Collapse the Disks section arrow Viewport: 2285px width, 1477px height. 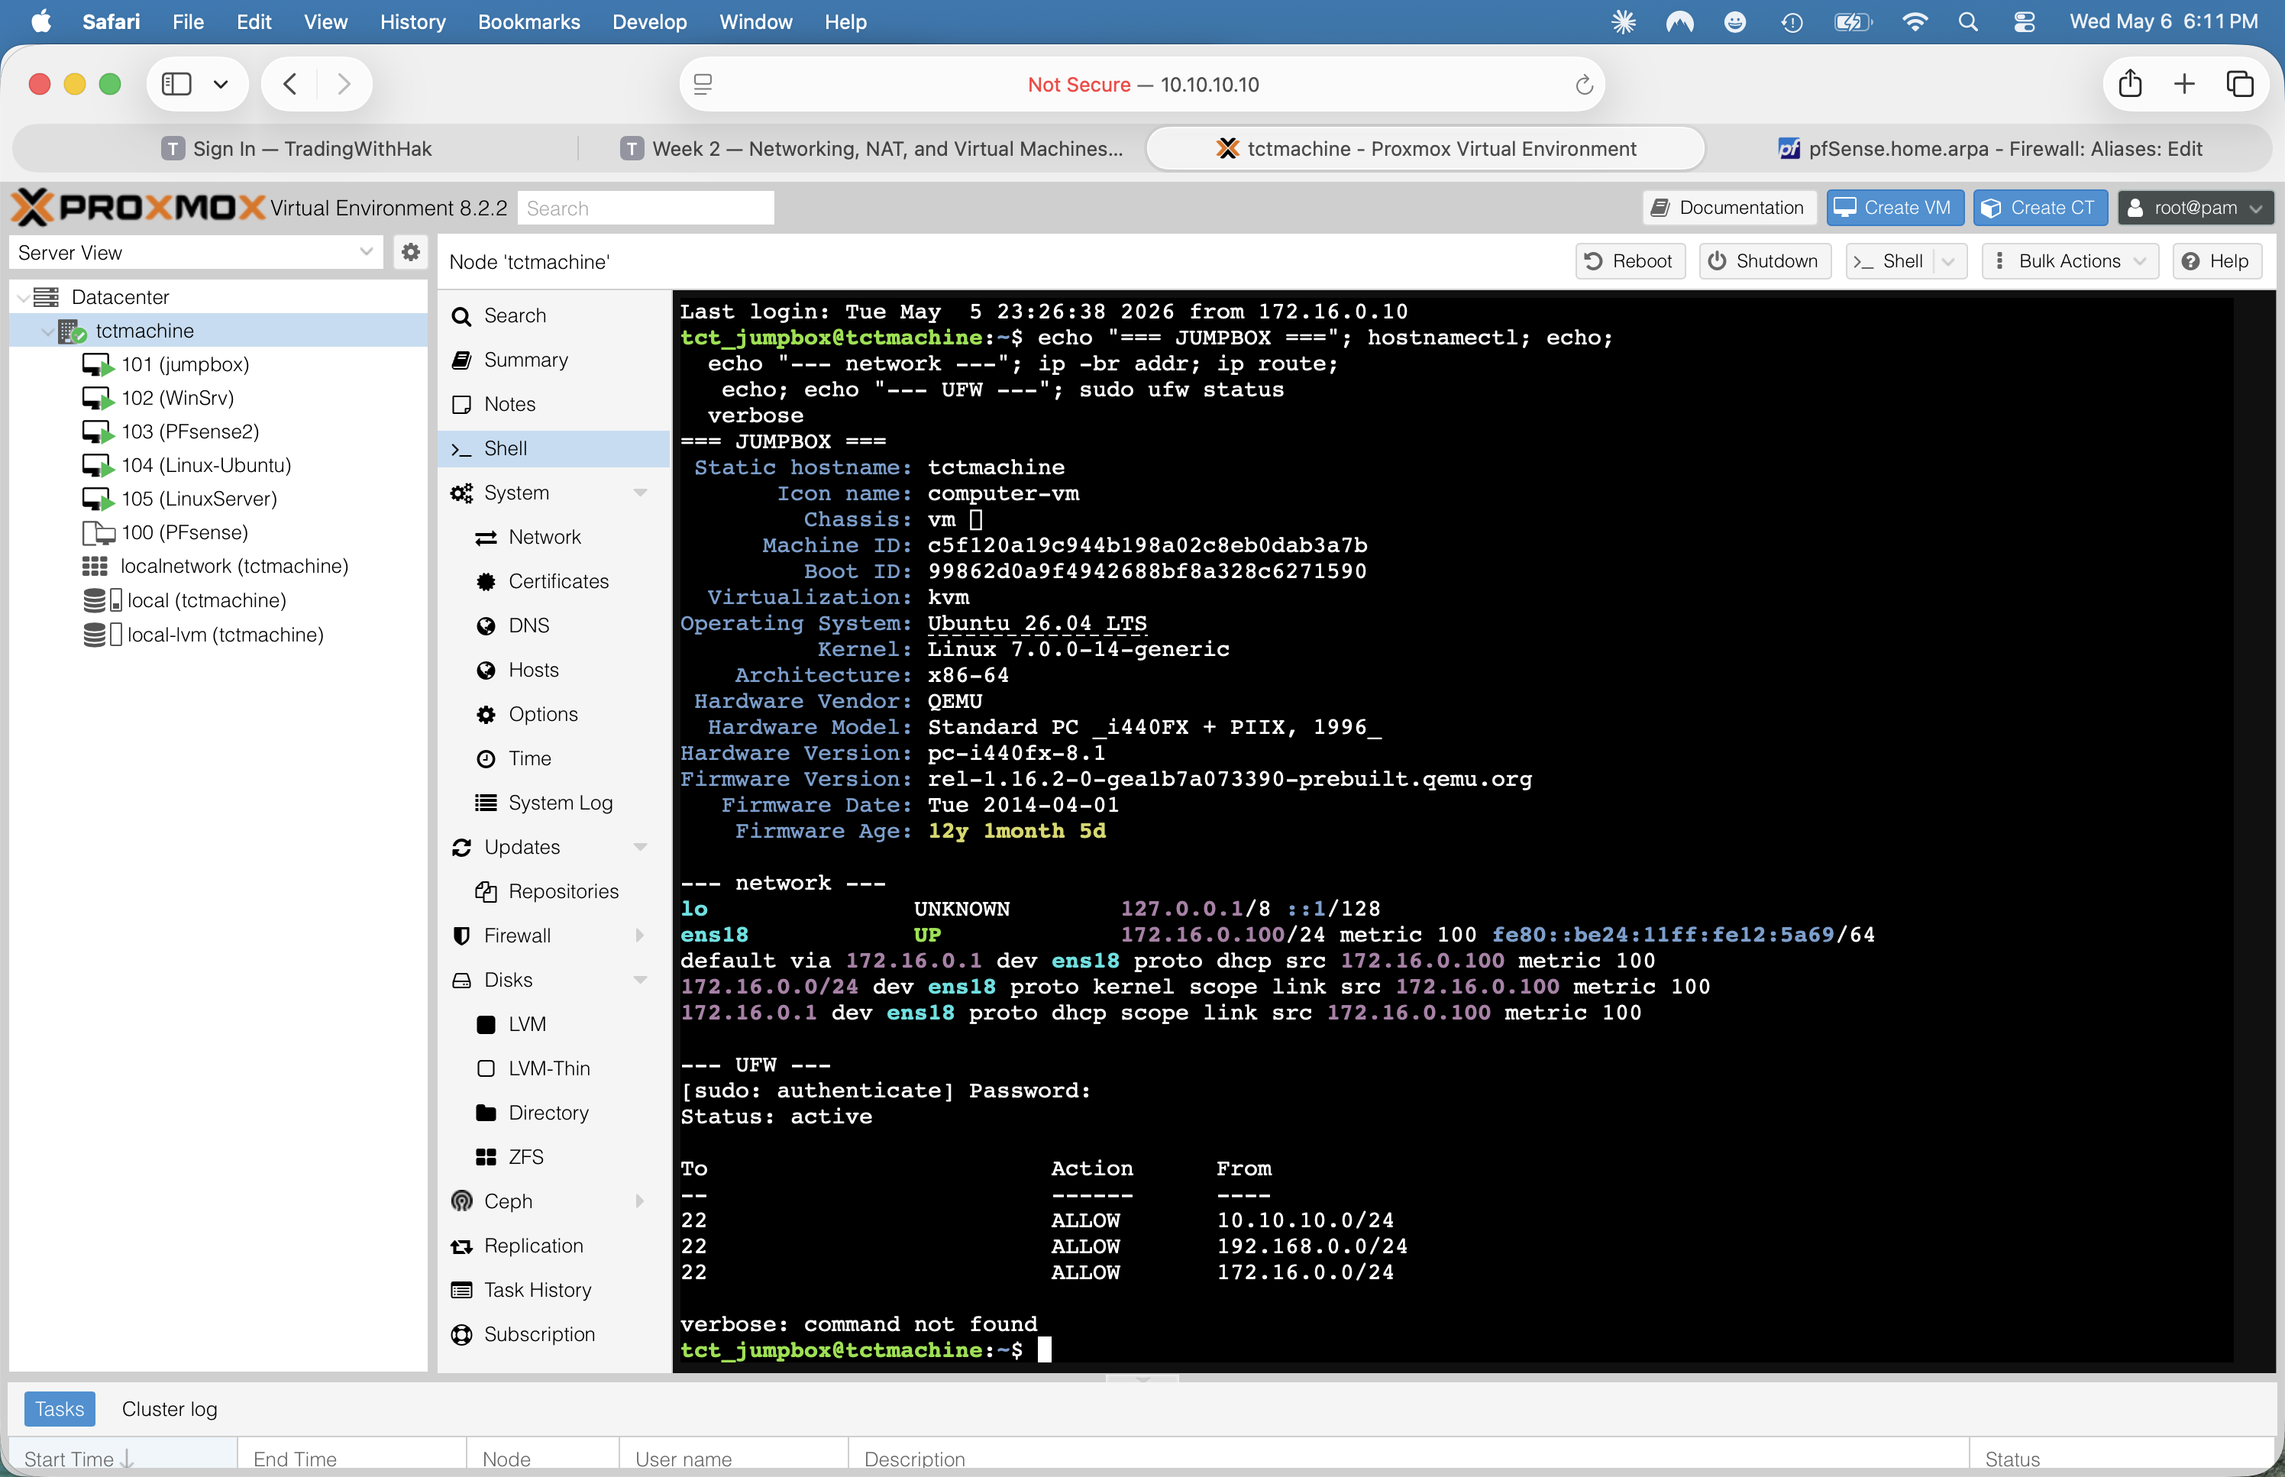pyautogui.click(x=641, y=980)
